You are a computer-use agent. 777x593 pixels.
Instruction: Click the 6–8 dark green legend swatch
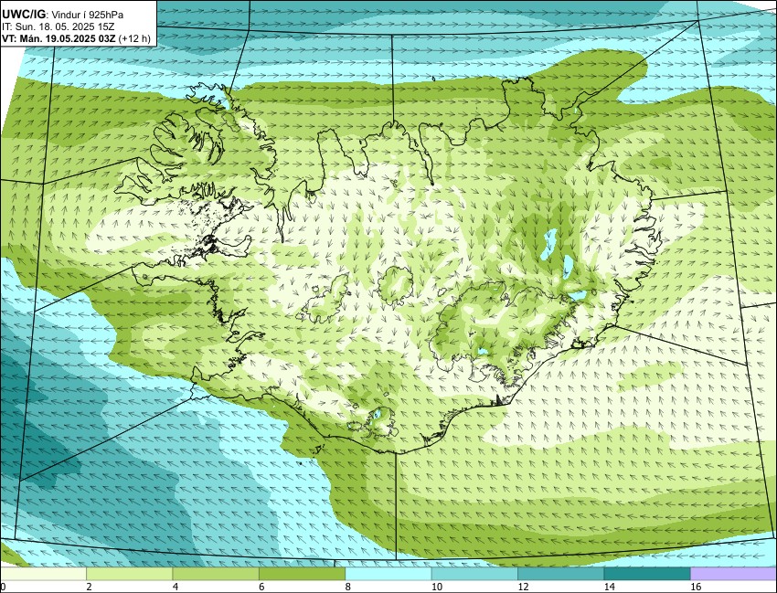[x=302, y=574]
